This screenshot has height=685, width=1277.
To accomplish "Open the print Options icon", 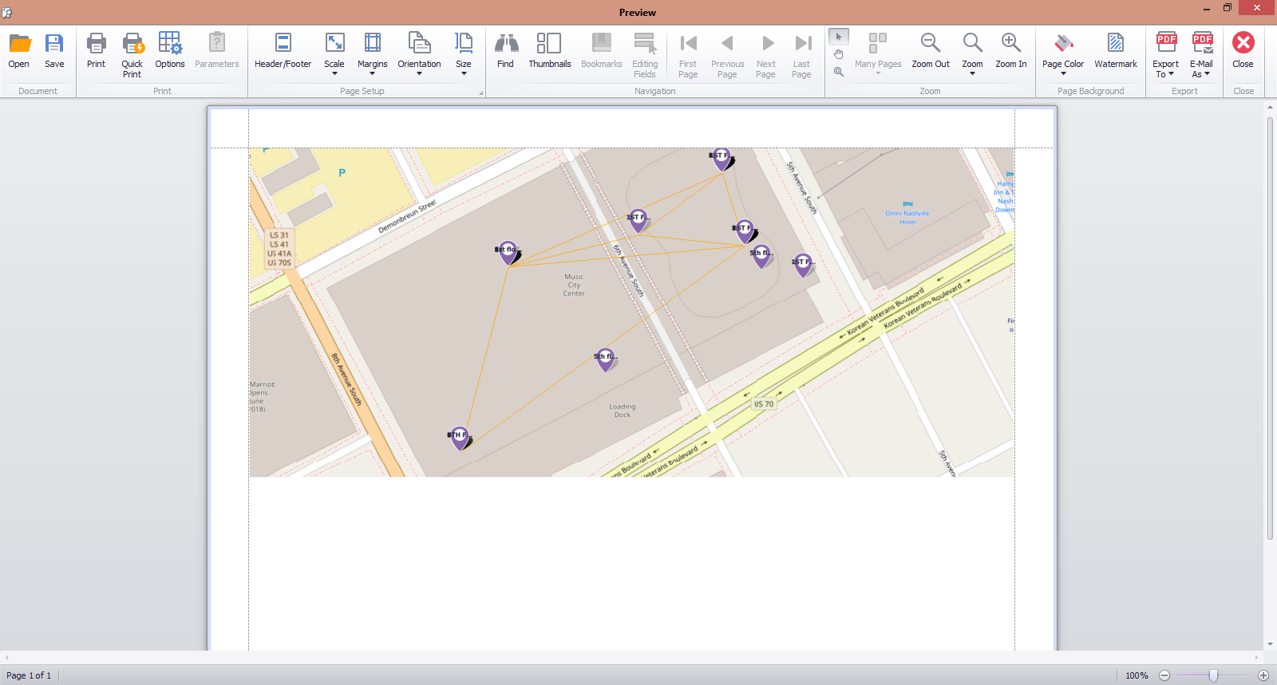I will (170, 45).
